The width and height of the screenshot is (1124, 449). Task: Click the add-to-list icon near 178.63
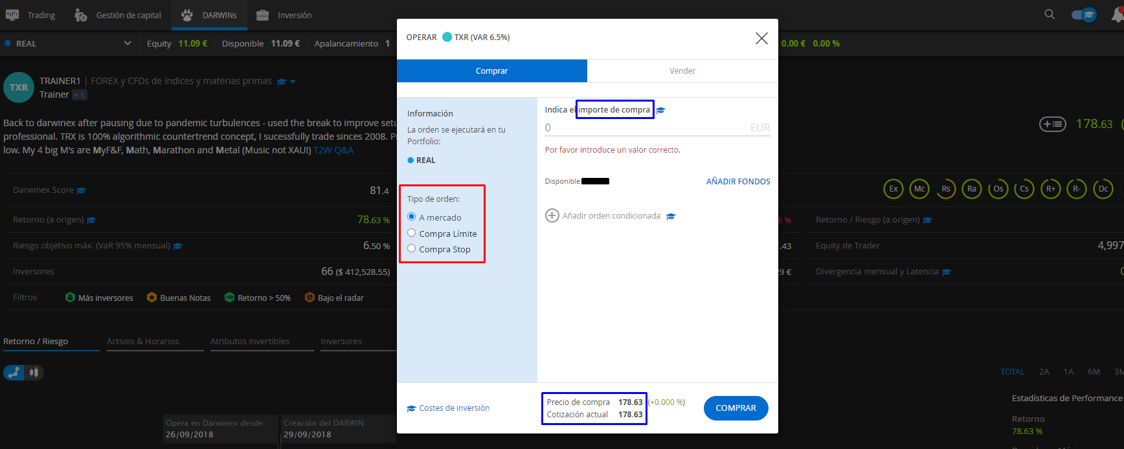(x=1052, y=124)
